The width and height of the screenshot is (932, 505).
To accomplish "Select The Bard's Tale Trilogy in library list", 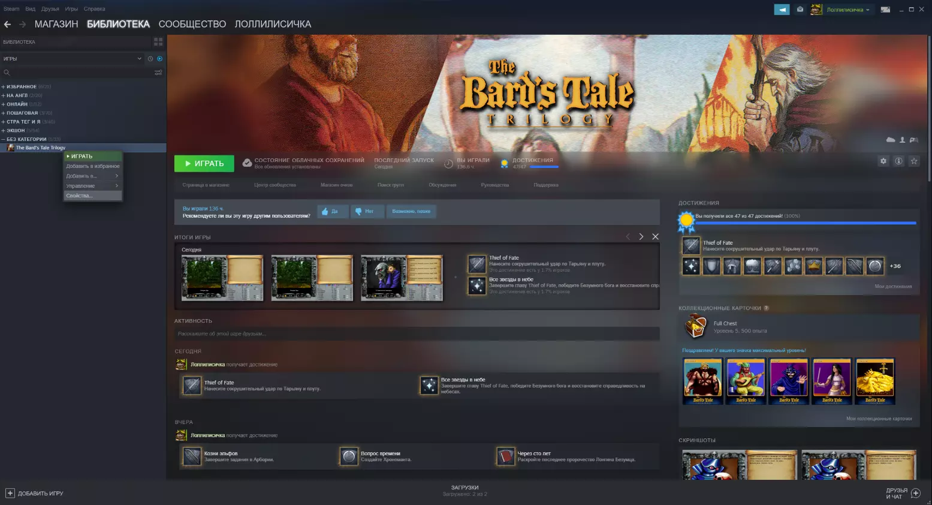I will click(x=83, y=148).
